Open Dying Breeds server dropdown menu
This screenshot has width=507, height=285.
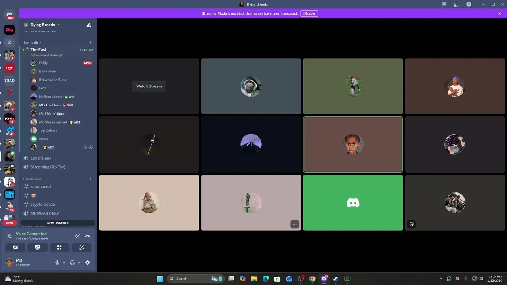point(45,25)
